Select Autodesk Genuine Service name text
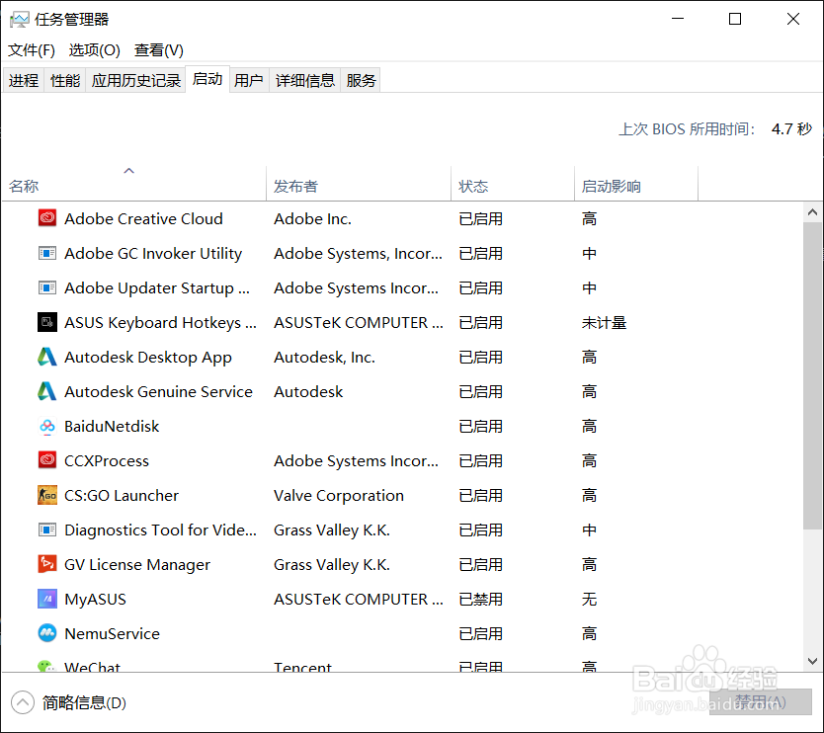The image size is (824, 733). point(158,392)
